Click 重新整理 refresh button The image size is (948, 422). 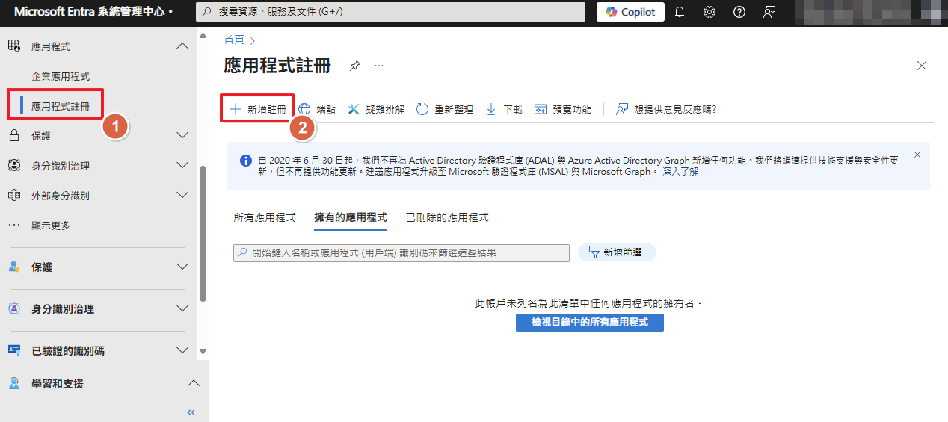click(445, 109)
